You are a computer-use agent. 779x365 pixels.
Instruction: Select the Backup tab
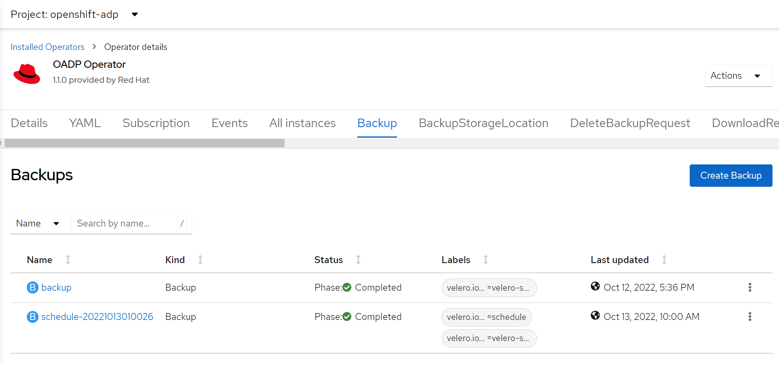click(377, 123)
